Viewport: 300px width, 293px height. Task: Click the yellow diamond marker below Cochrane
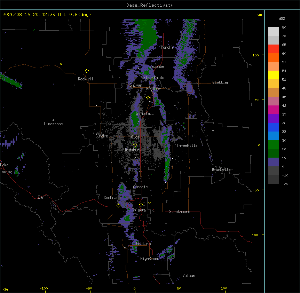tap(118, 205)
